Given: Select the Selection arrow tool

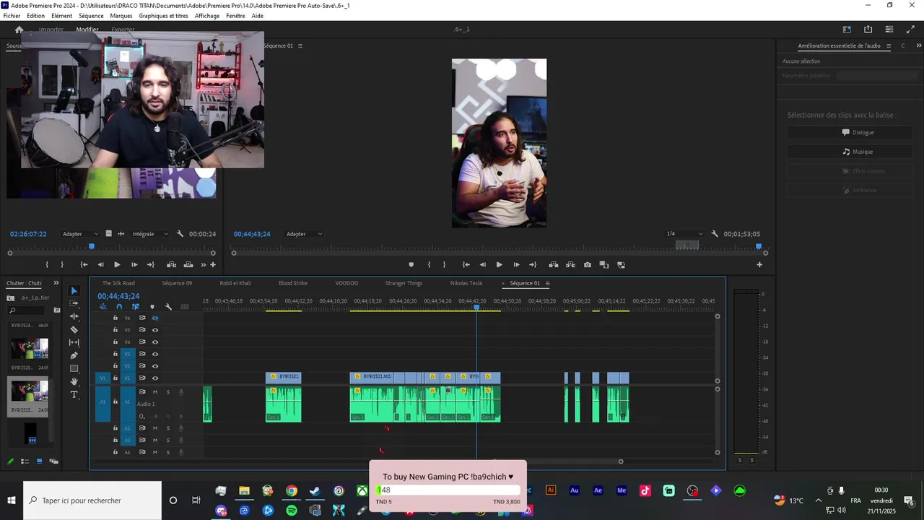Looking at the screenshot, I should pyautogui.click(x=74, y=290).
